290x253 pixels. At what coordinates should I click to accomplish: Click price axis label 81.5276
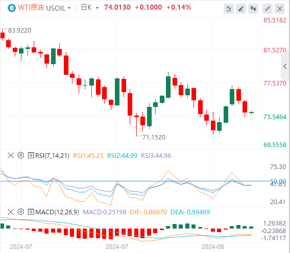click(275, 50)
